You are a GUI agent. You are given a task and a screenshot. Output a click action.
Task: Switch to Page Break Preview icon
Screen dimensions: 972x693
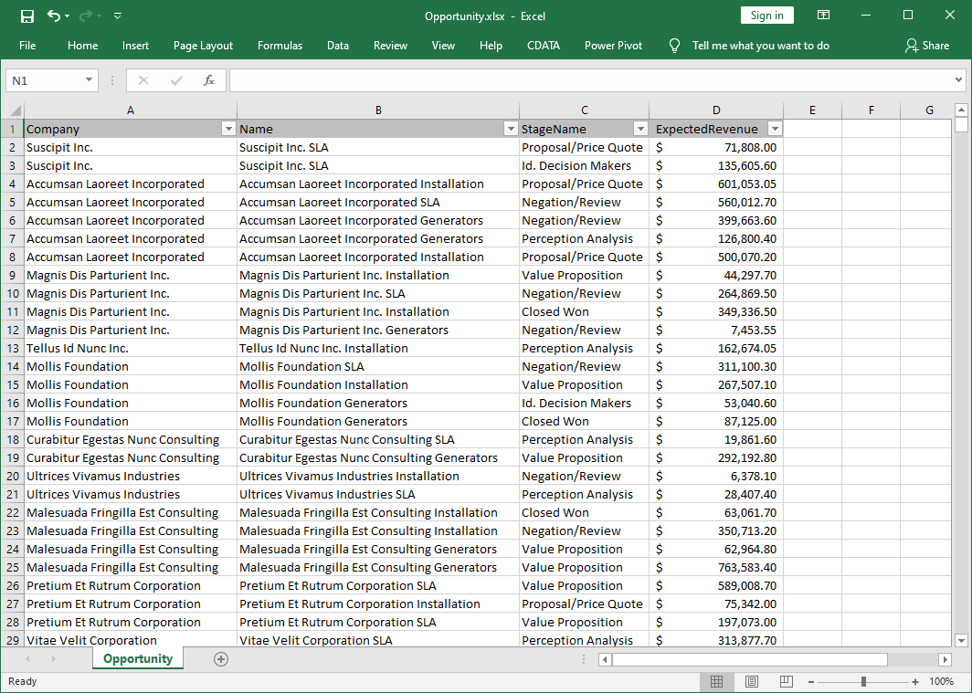tap(786, 682)
